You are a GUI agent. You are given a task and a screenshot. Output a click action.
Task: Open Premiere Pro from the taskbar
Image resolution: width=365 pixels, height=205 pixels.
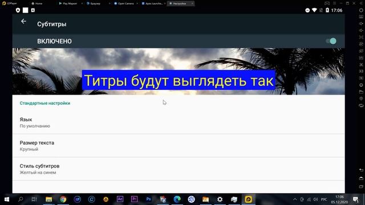[x=134, y=199]
